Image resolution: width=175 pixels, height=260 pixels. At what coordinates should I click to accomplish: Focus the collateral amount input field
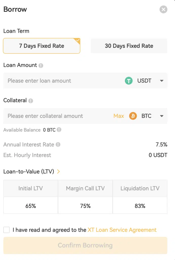[x=58, y=116]
